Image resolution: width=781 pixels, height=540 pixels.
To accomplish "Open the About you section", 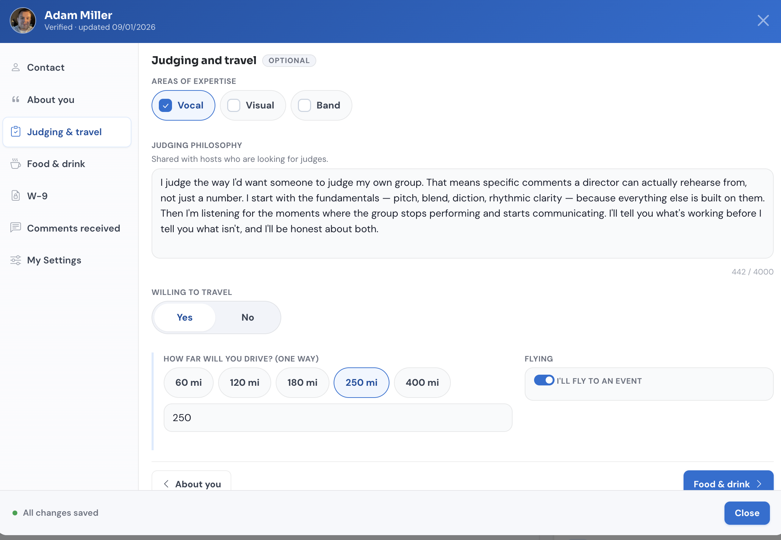I will 67,99.
